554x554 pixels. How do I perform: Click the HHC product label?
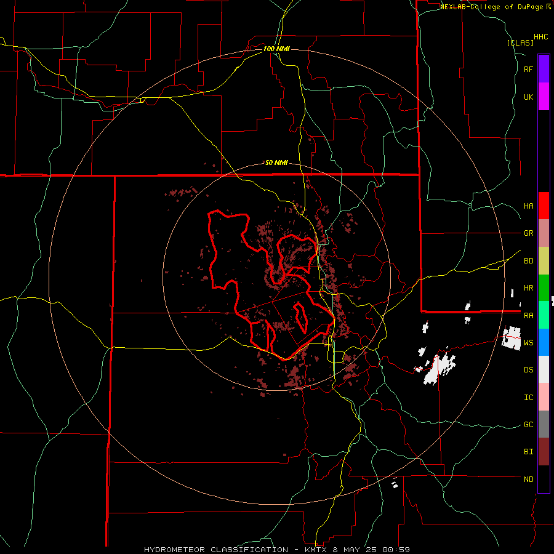point(541,37)
